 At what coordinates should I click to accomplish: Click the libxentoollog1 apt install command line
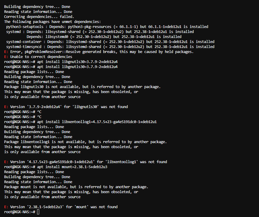80,122
